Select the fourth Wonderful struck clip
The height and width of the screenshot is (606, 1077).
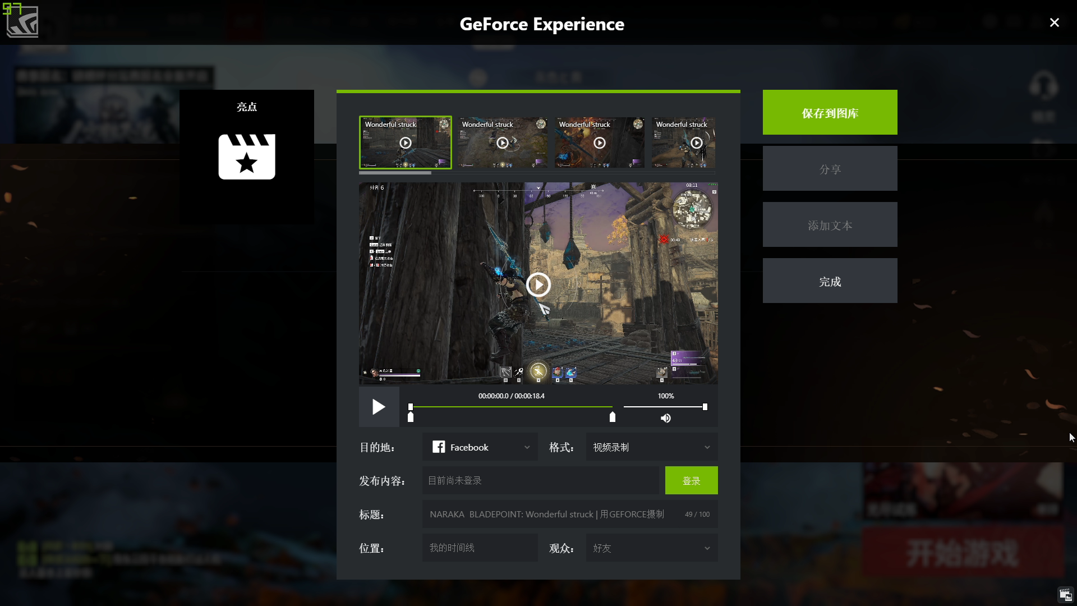click(x=683, y=143)
